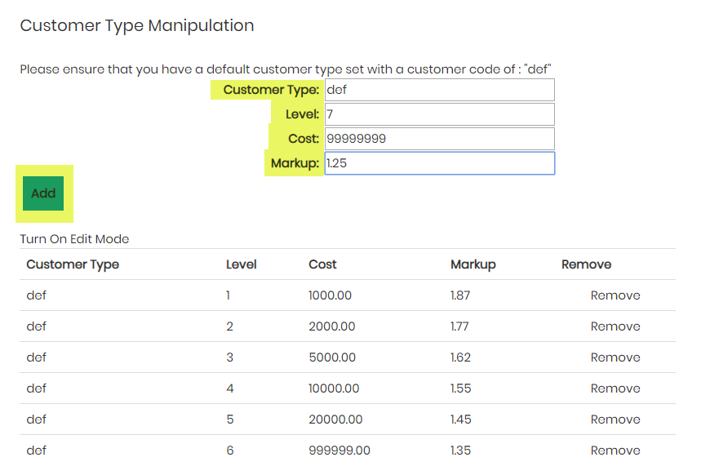Image resolution: width=701 pixels, height=475 pixels.
Task: Click the Customer Type column header
Action: pyautogui.click(x=73, y=264)
